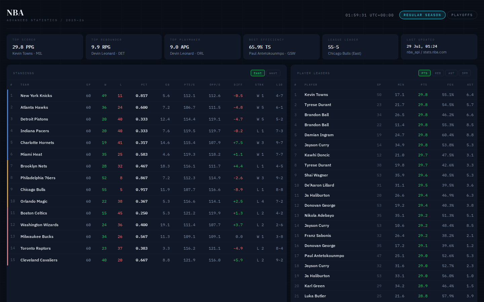
Task: Click the NBA title in the header
Action: point(15,13)
